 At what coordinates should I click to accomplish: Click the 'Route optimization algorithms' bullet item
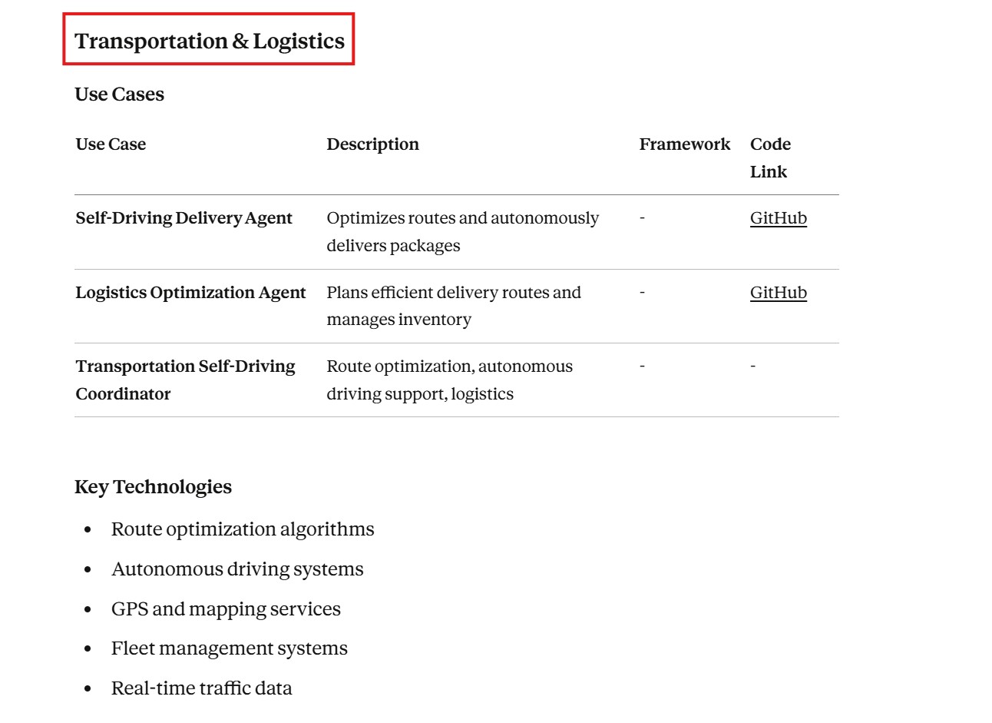(x=243, y=529)
